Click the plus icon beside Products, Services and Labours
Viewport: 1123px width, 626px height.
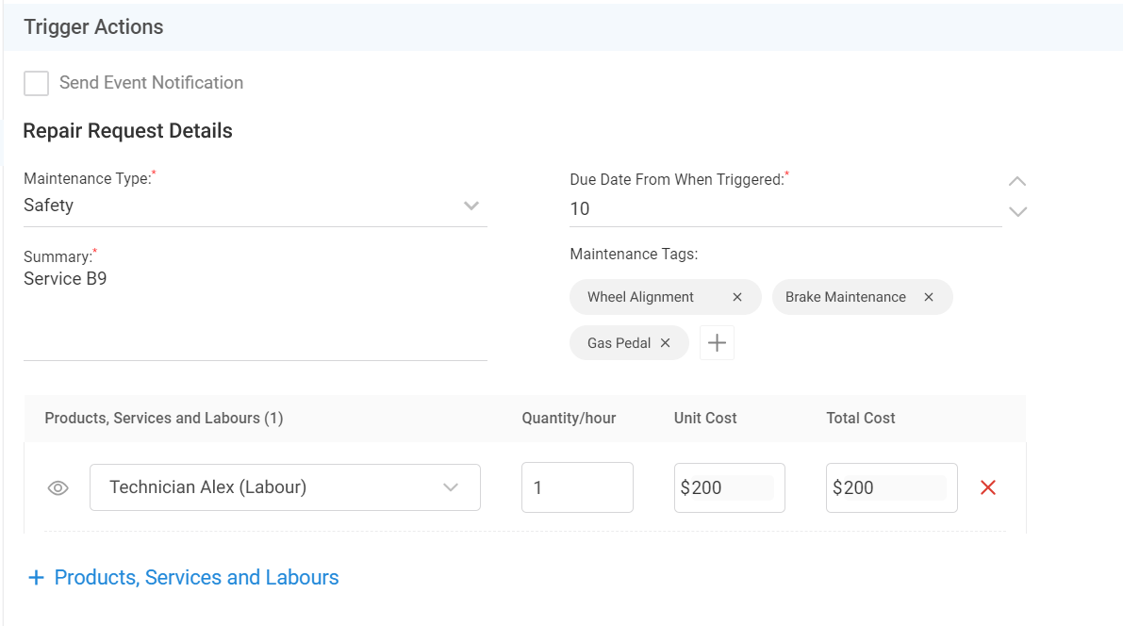tap(37, 578)
